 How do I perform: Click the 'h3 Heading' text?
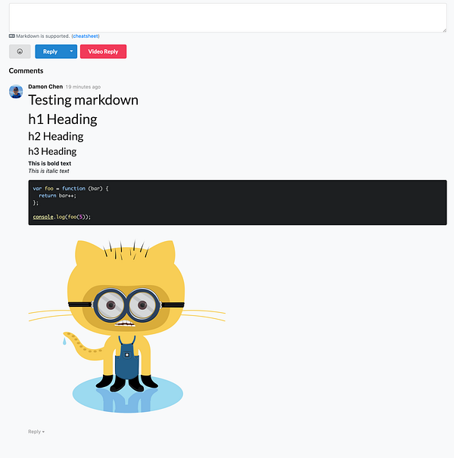click(52, 151)
